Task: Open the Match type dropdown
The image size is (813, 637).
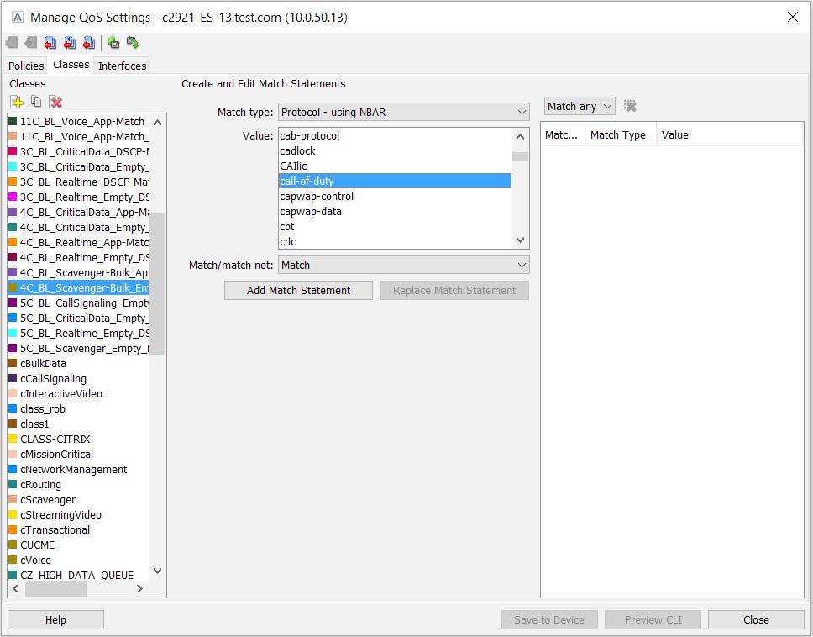Action: 403,112
